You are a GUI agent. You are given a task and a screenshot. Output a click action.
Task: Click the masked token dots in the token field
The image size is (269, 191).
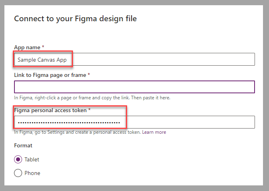[69, 123]
